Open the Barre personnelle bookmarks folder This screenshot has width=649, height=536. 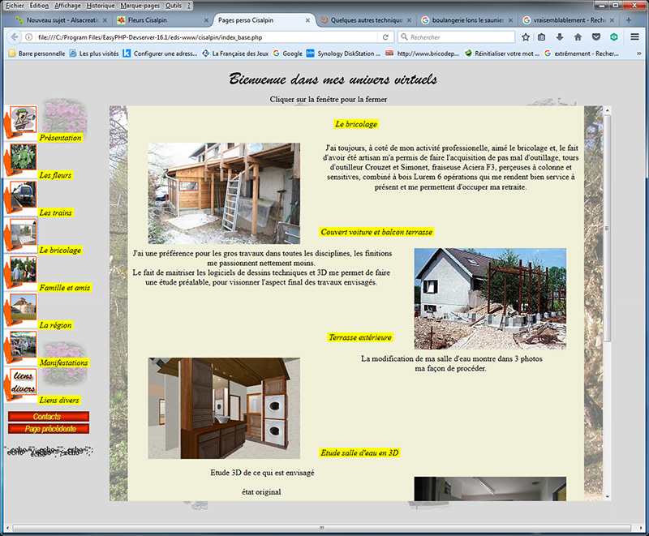(x=37, y=54)
